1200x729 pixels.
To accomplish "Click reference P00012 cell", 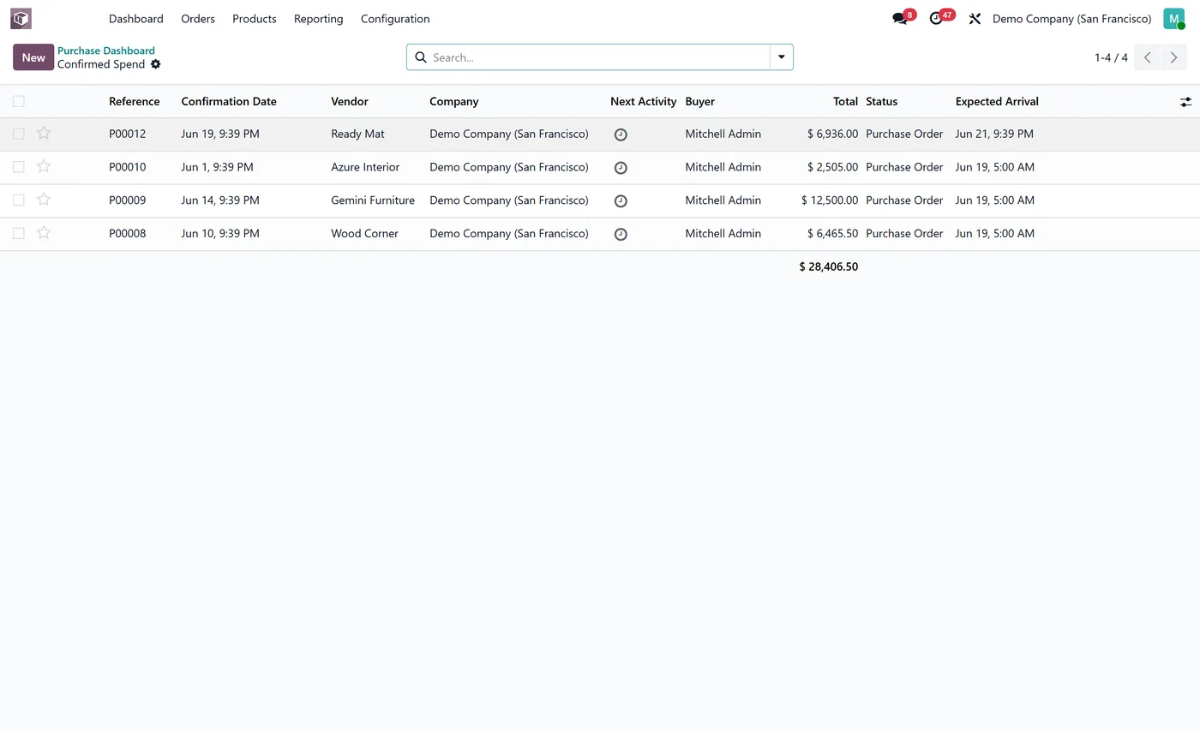I will [x=128, y=134].
